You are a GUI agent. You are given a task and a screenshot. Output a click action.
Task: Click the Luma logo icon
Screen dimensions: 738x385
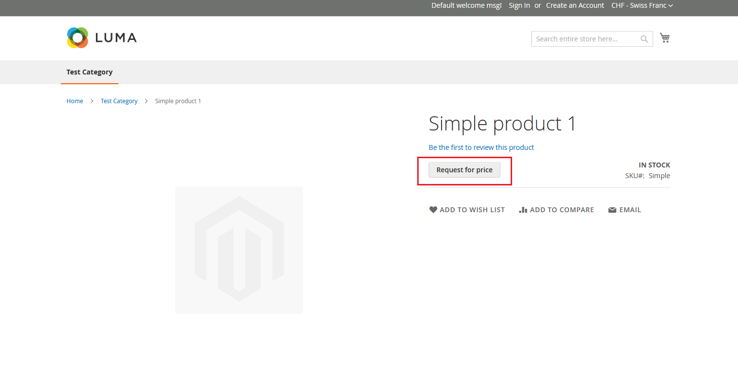pos(77,37)
